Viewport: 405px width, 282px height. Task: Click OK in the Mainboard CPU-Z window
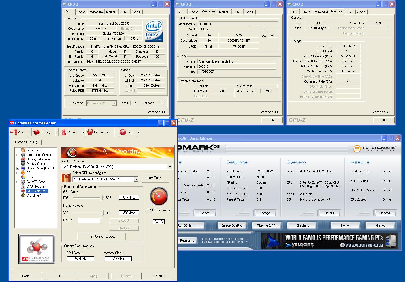[x=272, y=120]
